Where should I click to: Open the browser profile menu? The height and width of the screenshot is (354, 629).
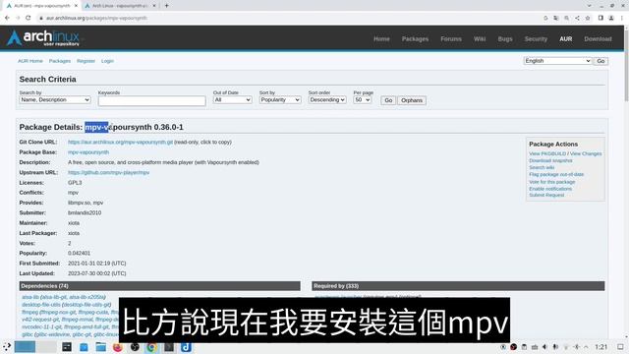coord(611,18)
